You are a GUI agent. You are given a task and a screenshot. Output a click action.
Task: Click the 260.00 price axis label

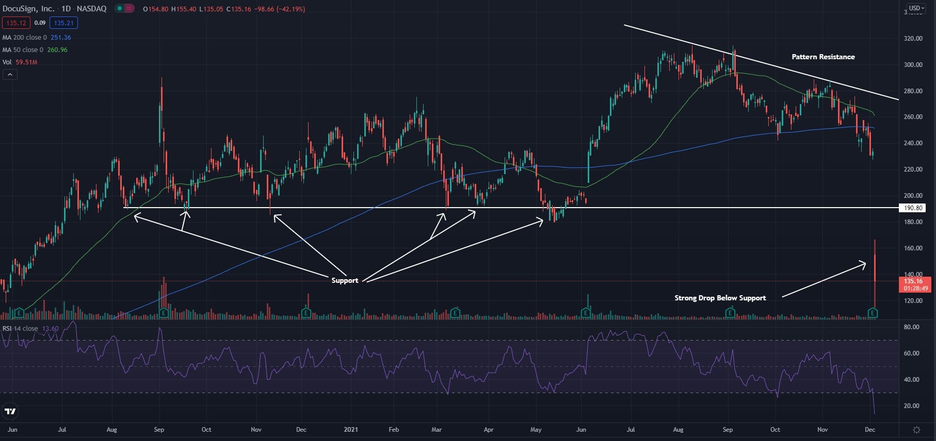pyautogui.click(x=913, y=117)
